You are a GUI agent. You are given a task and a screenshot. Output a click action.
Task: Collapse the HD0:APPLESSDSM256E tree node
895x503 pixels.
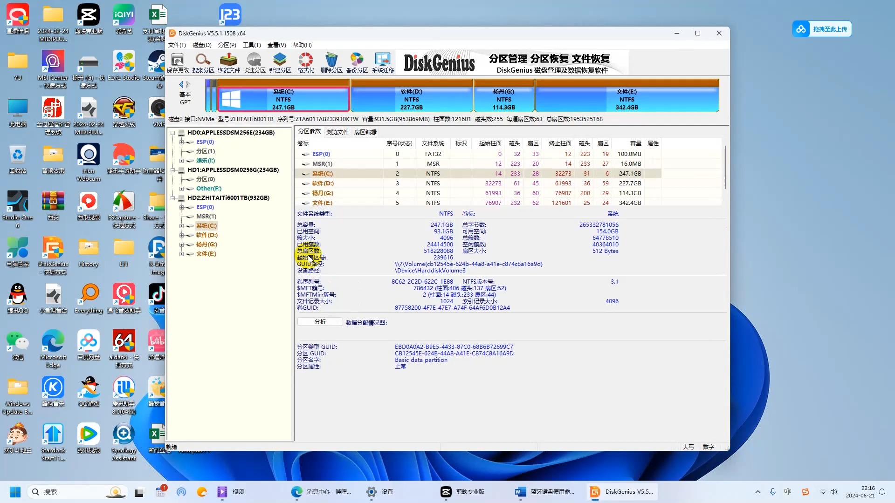tap(173, 133)
